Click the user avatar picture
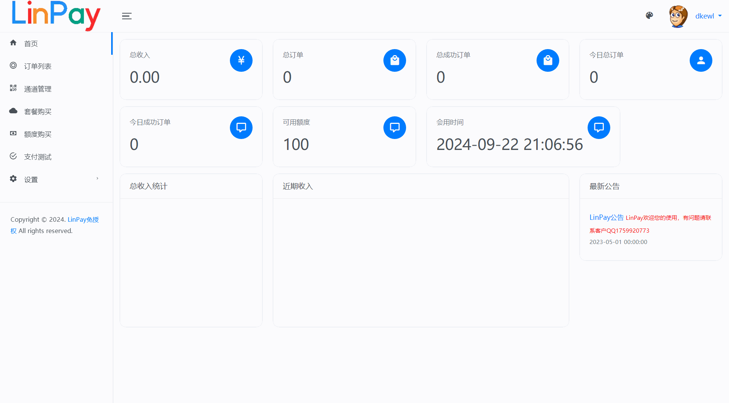 tap(678, 16)
